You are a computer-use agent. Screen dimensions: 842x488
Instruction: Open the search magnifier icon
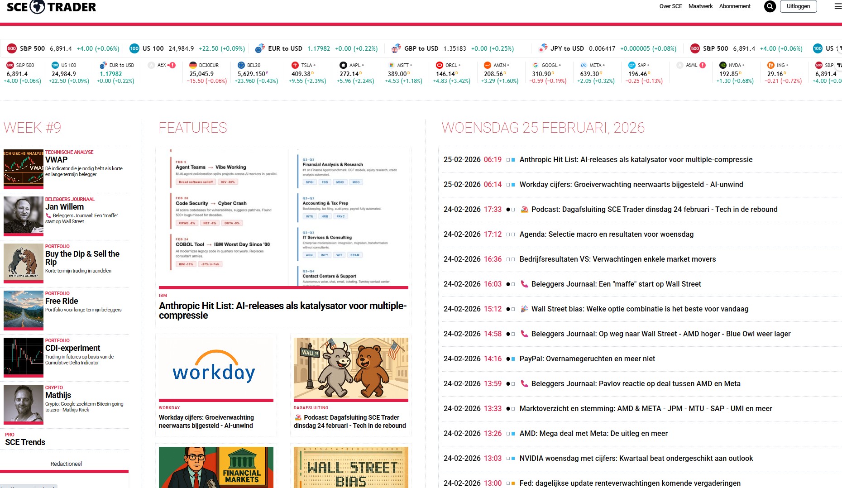pyautogui.click(x=770, y=6)
